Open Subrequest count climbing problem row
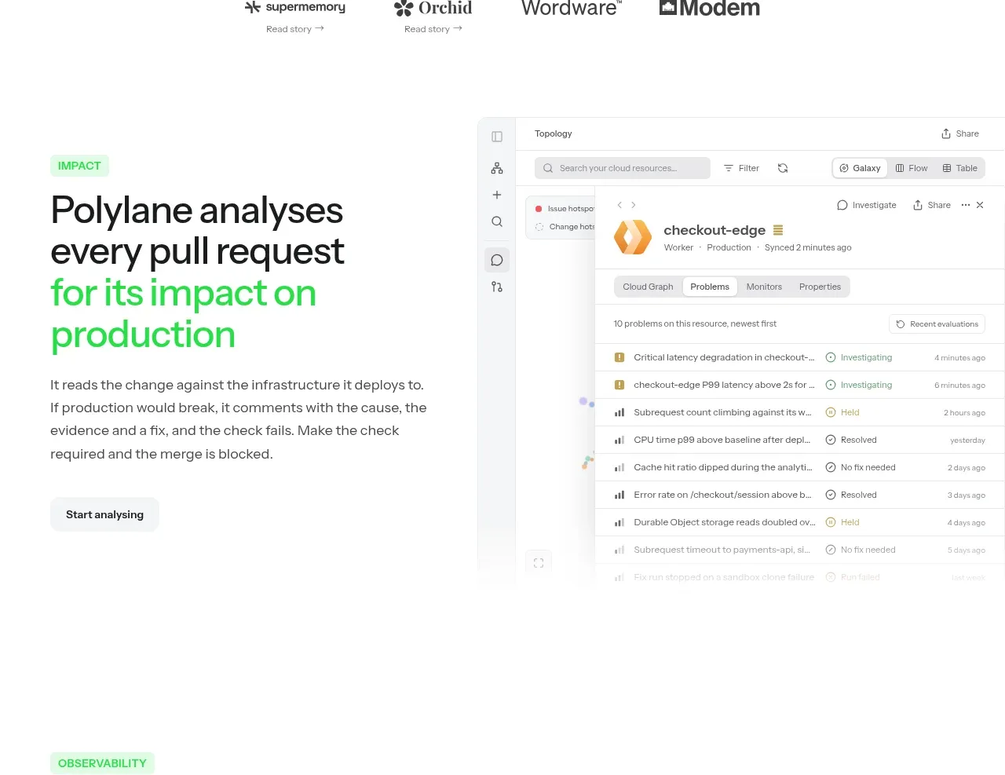The height and width of the screenshot is (775, 1005). tap(800, 412)
